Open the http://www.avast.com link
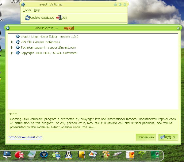Viewport: 184px width, 162px height. [x=25, y=137]
